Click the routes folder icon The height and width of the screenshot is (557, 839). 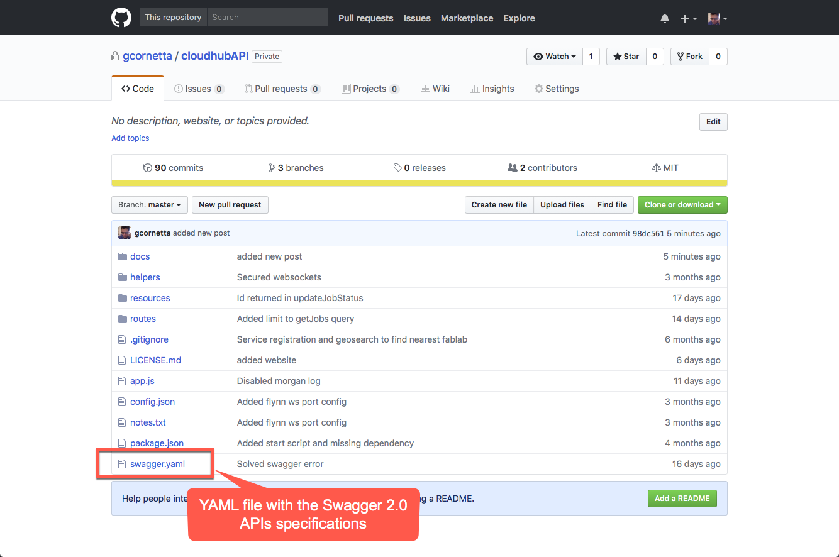click(123, 319)
